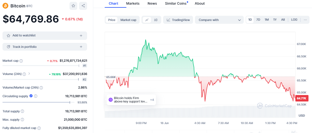Open the About tab
The width and height of the screenshot is (312, 133).
point(200,3)
